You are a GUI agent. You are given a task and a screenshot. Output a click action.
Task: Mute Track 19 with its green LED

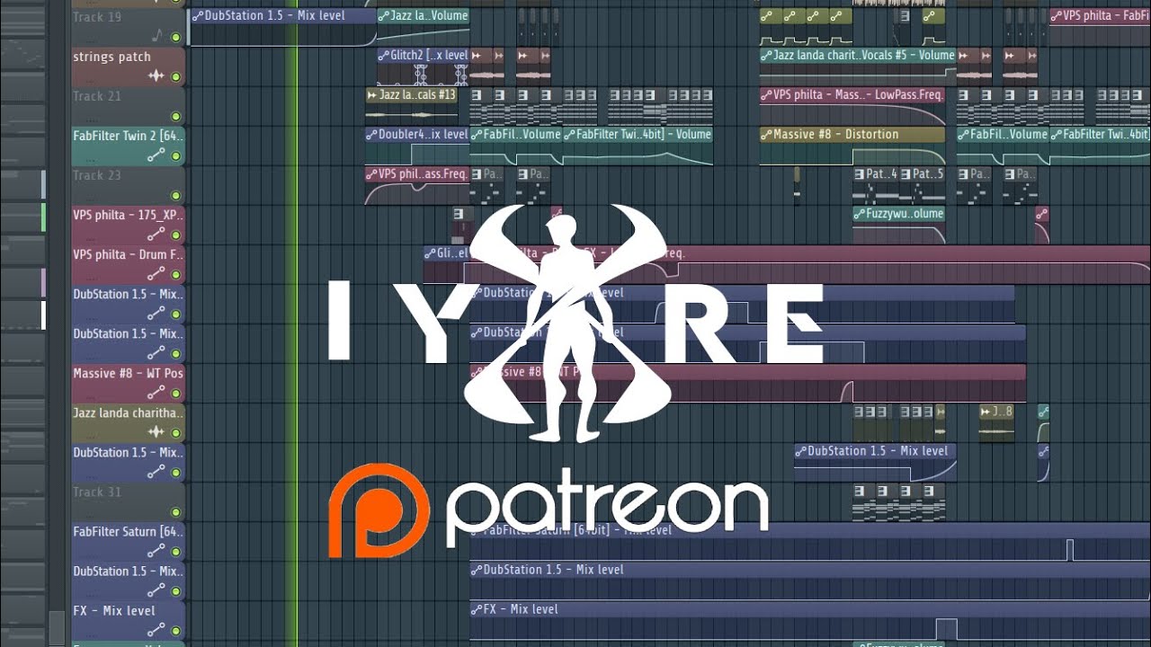(175, 38)
